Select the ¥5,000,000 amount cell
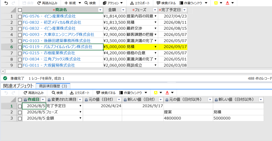The width and height of the screenshot is (272, 141). click(x=115, y=47)
